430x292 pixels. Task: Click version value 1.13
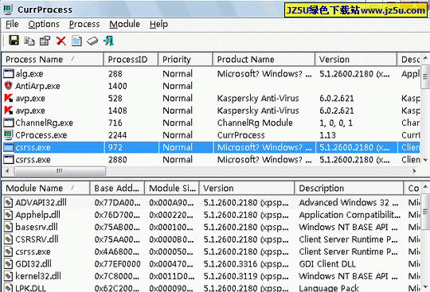click(327, 135)
